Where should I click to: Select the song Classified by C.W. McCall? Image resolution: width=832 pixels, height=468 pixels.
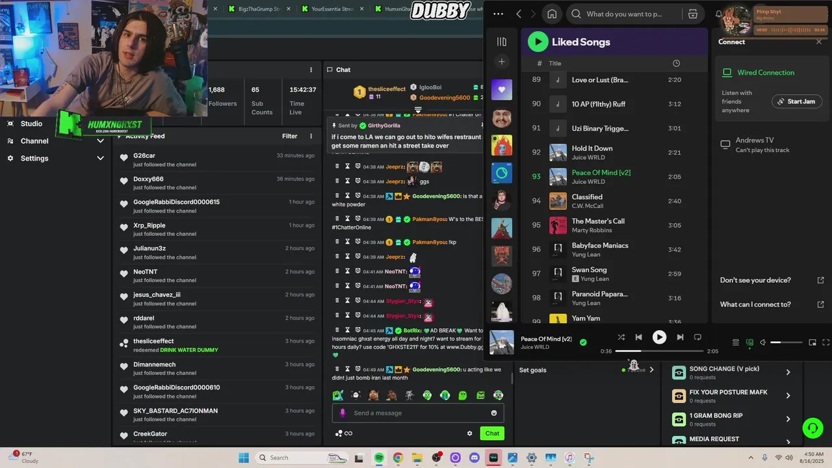click(x=614, y=201)
